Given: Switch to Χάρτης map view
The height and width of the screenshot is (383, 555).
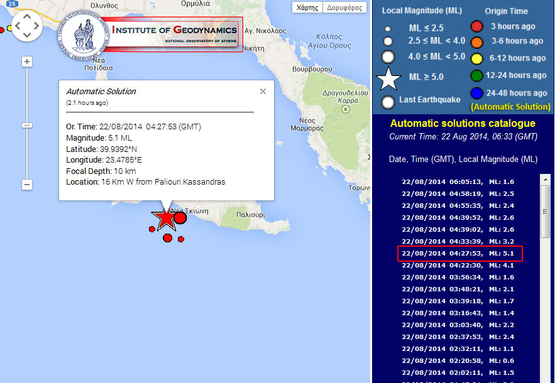Looking at the screenshot, I should click(x=307, y=8).
